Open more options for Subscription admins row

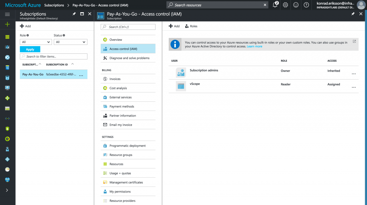354,74
